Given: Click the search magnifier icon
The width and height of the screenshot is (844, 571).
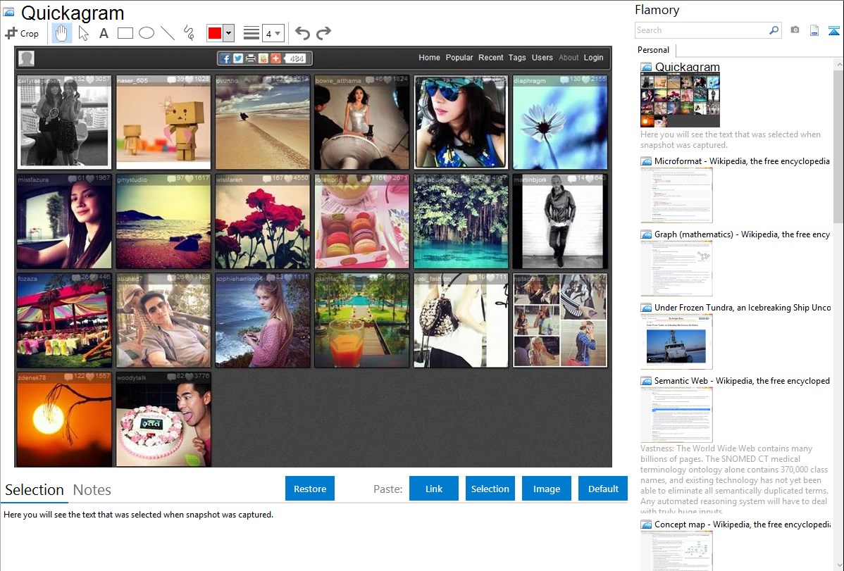Looking at the screenshot, I should [x=774, y=30].
